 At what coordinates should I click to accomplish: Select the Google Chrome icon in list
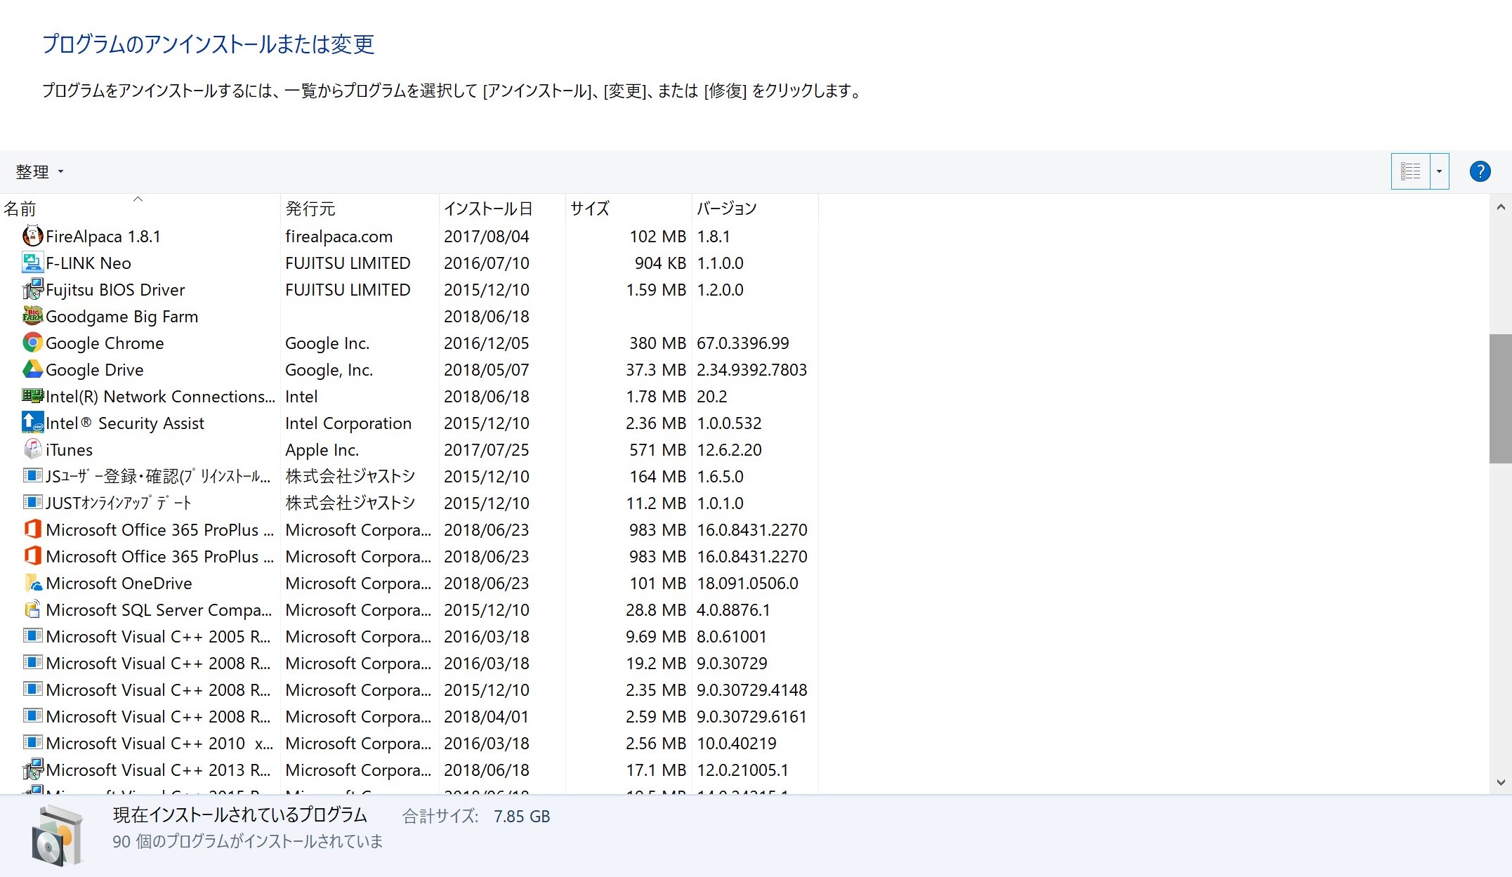[32, 343]
